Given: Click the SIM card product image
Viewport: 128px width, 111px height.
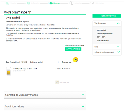Looking at the screenshot, I should click(x=9, y=71).
